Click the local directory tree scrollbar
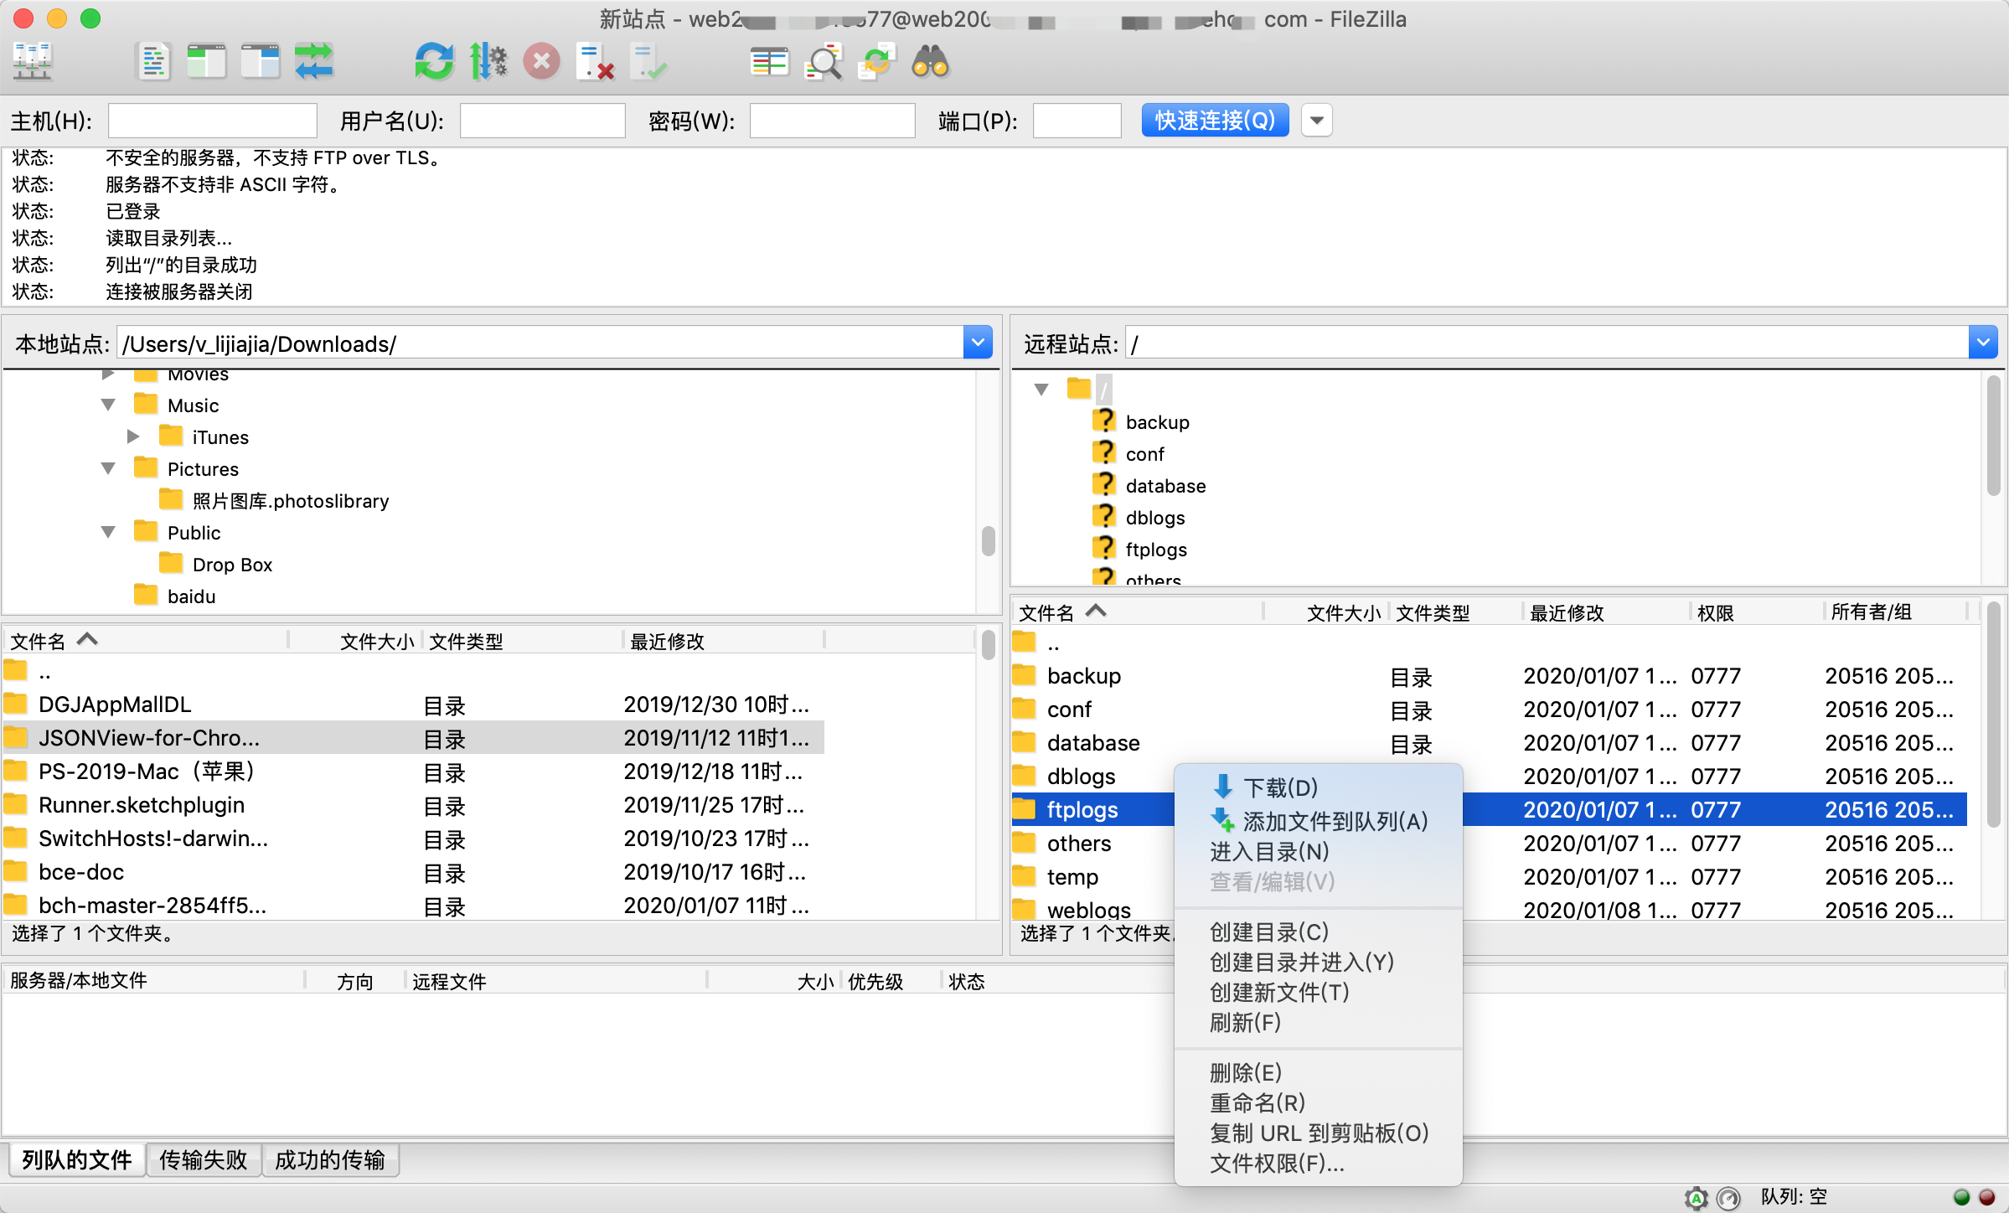This screenshot has width=2009, height=1213. point(989,540)
